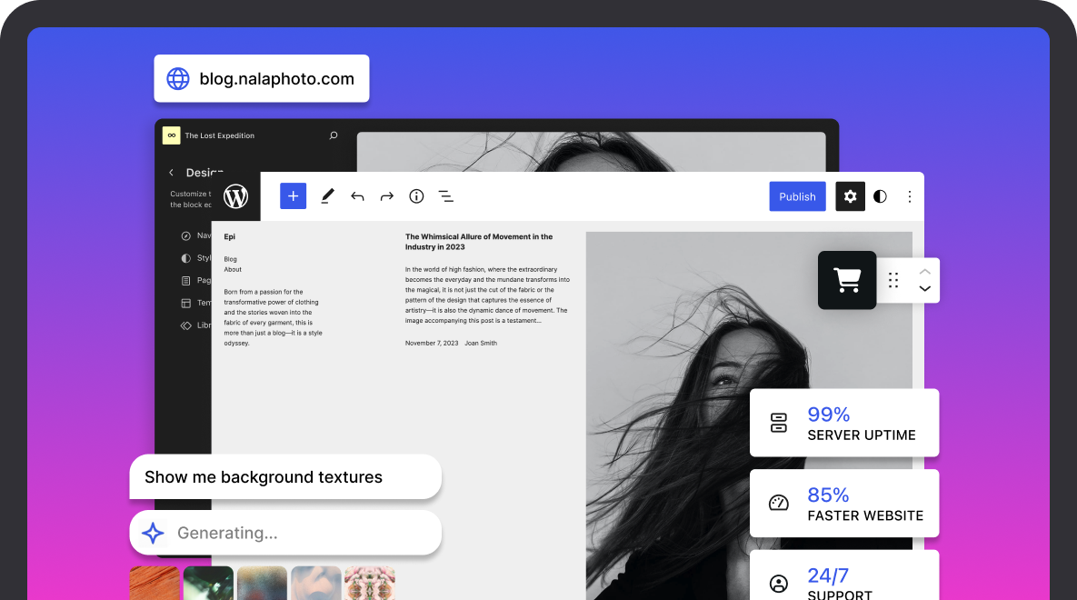
Task: Toggle the styles half-circle contrast icon
Action: [880, 196]
